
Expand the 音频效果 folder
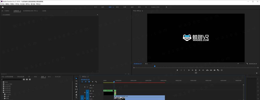[1, 86]
